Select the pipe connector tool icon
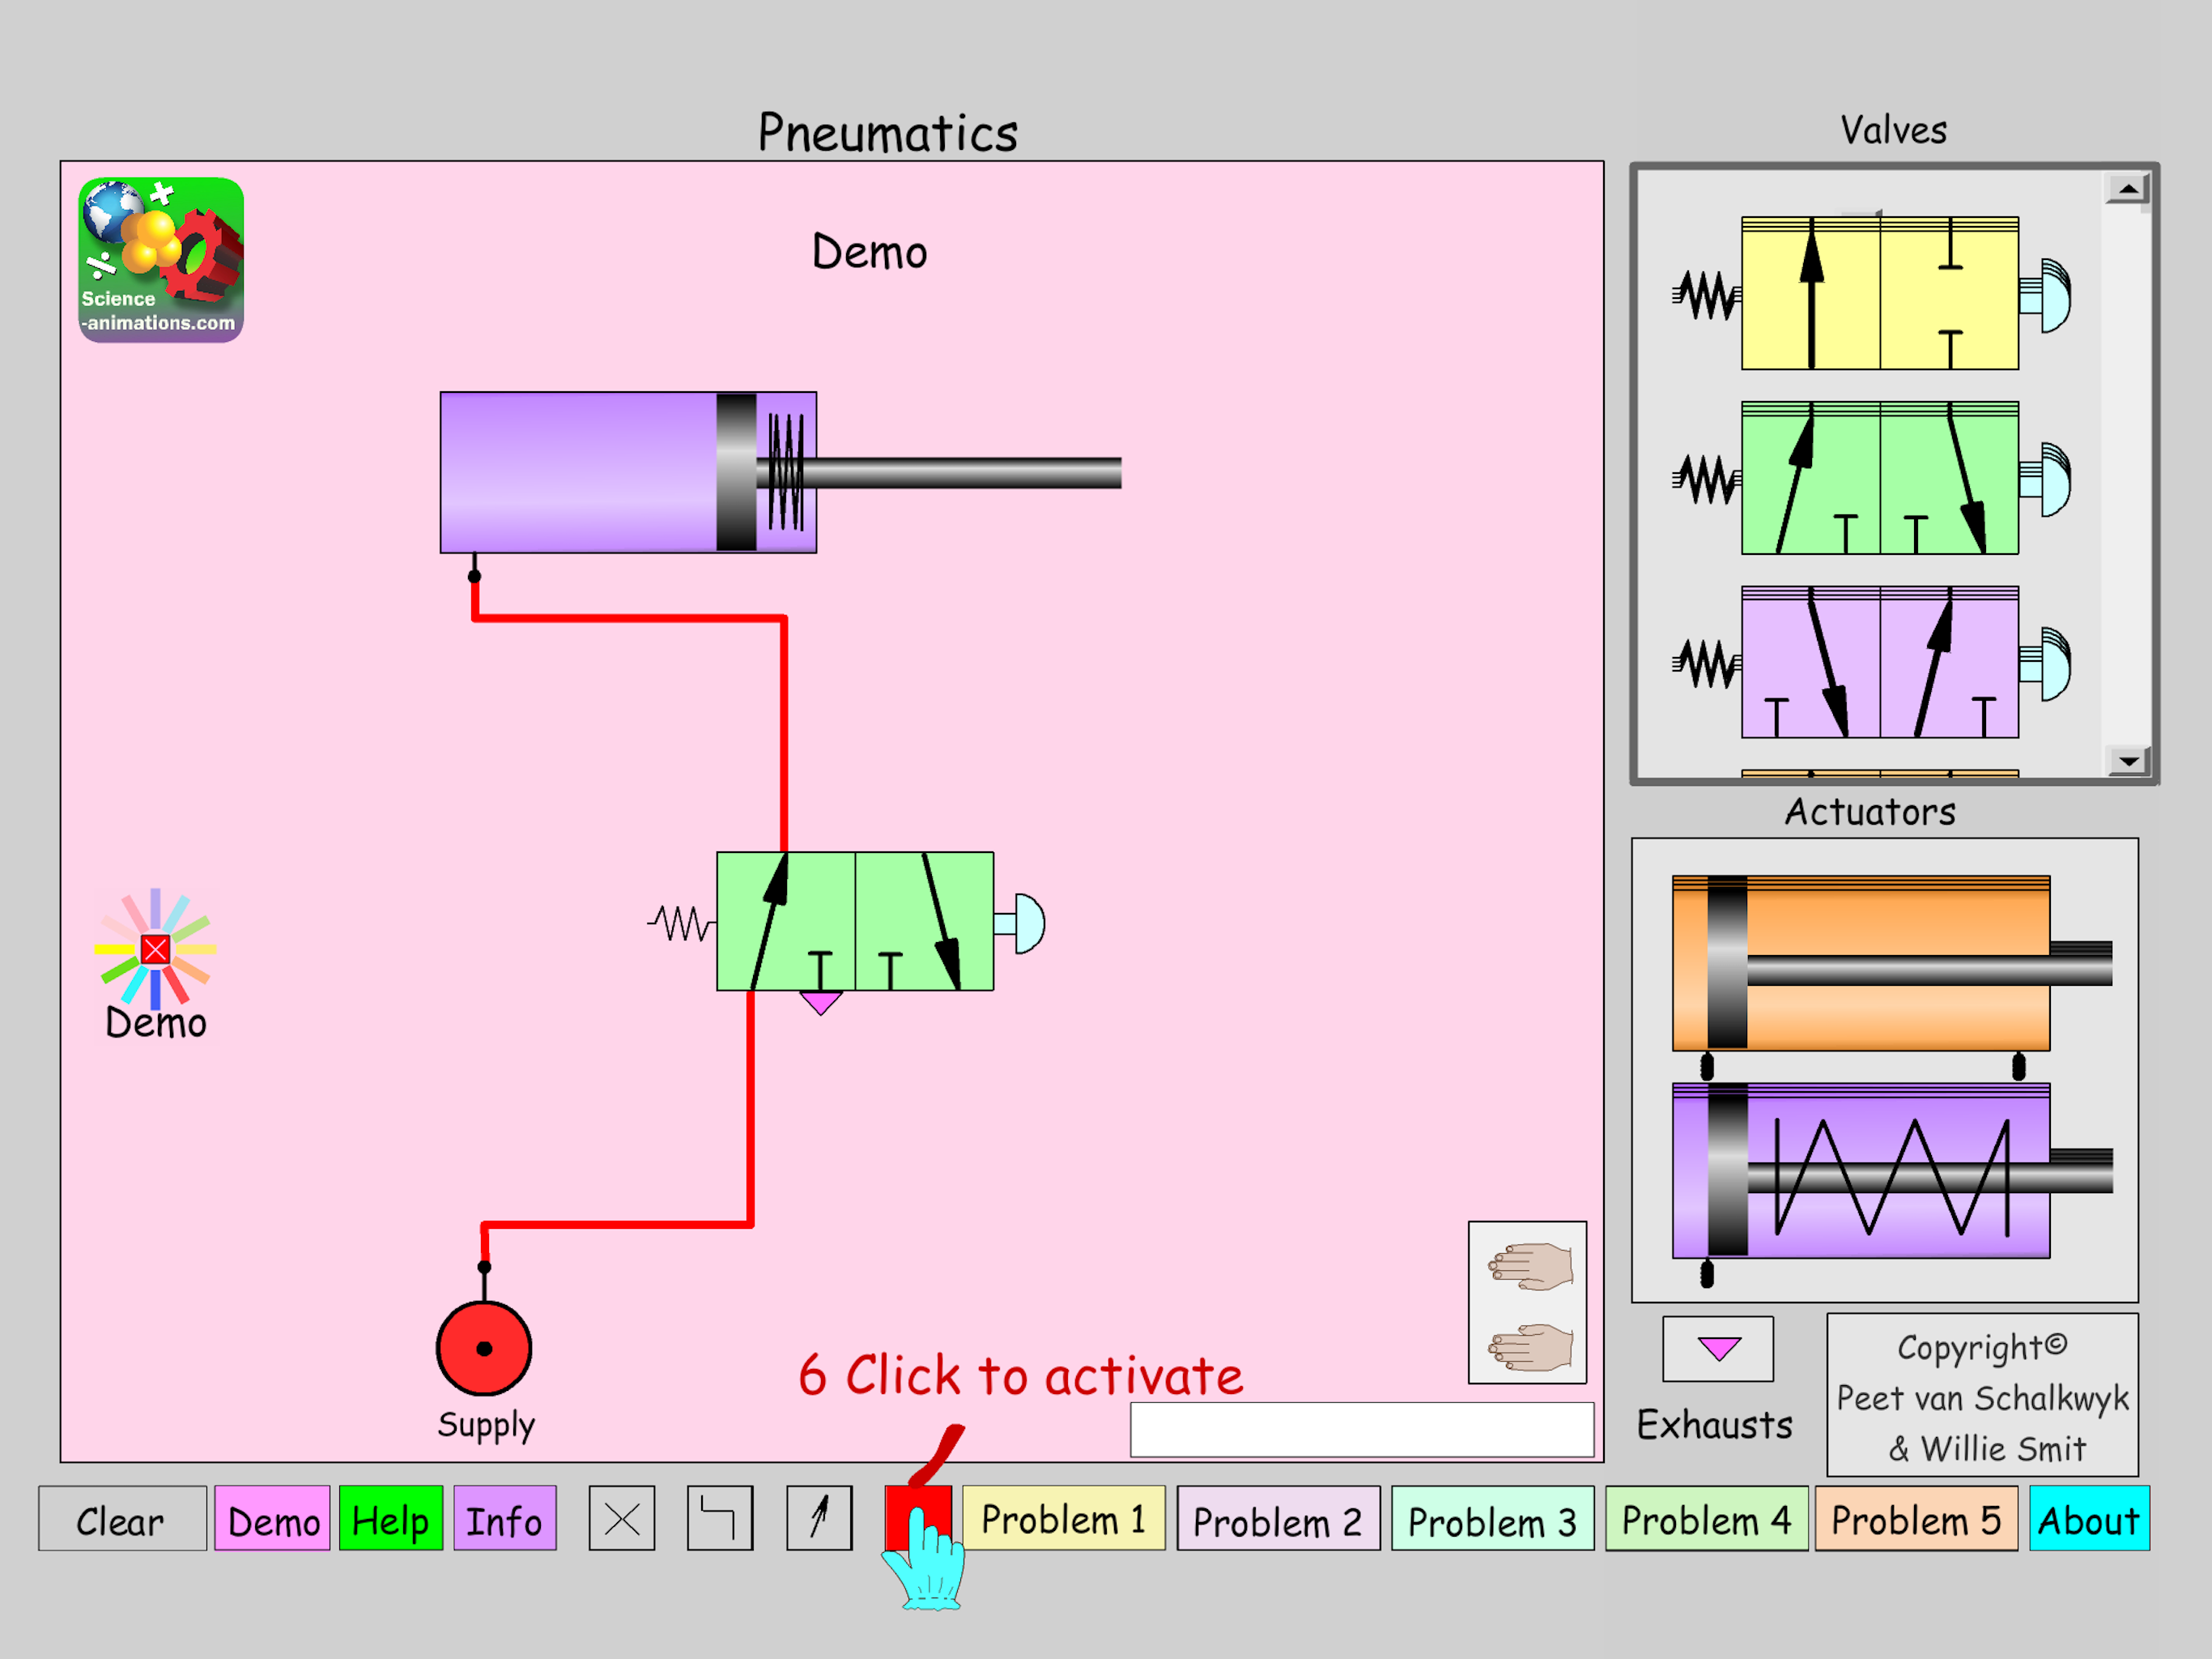2212x1659 pixels. pos(719,1519)
